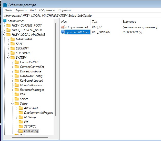Select the Компьютер root icon

[x=5, y=21]
